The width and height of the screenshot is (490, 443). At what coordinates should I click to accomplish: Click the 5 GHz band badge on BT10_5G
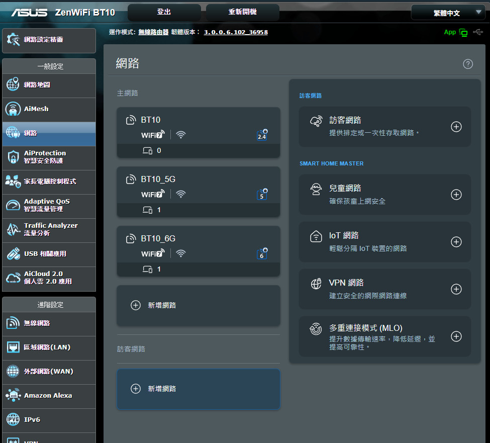click(262, 194)
